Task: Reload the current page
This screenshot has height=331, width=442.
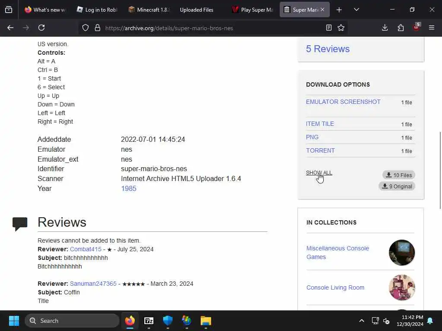Action: click(x=41, y=28)
